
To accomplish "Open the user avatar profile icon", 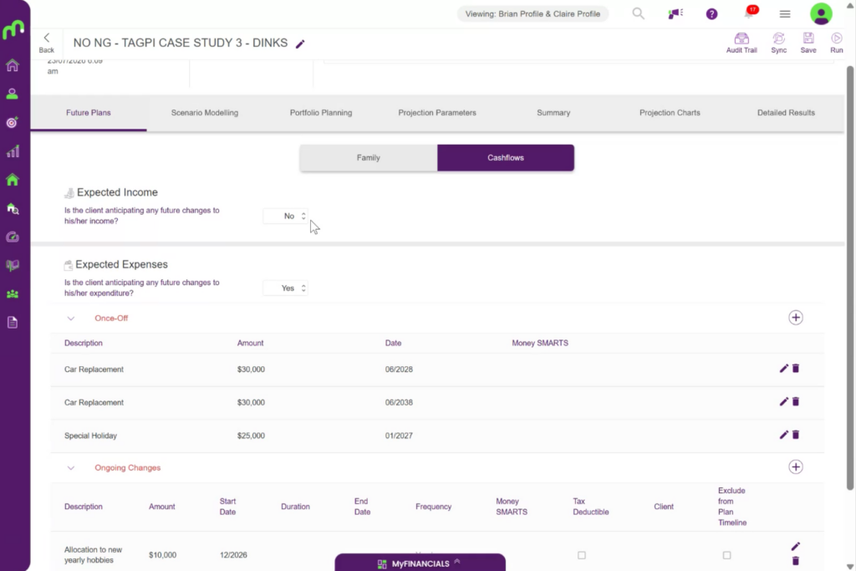I will click(x=821, y=14).
